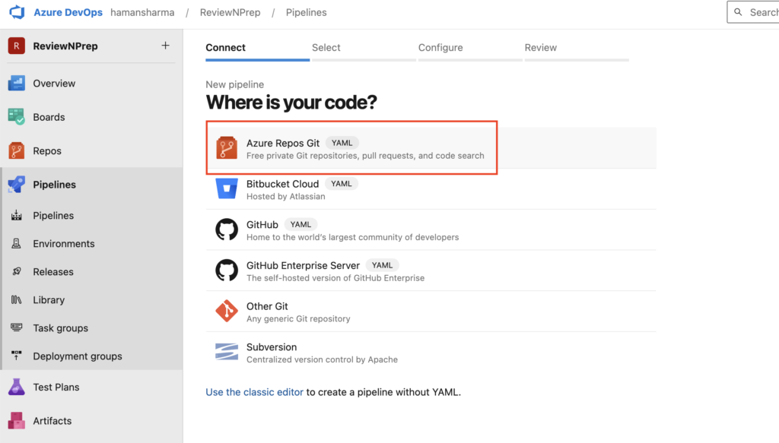779x443 pixels.
Task: Click the hamansharma breadcrumb link
Action: pos(142,12)
